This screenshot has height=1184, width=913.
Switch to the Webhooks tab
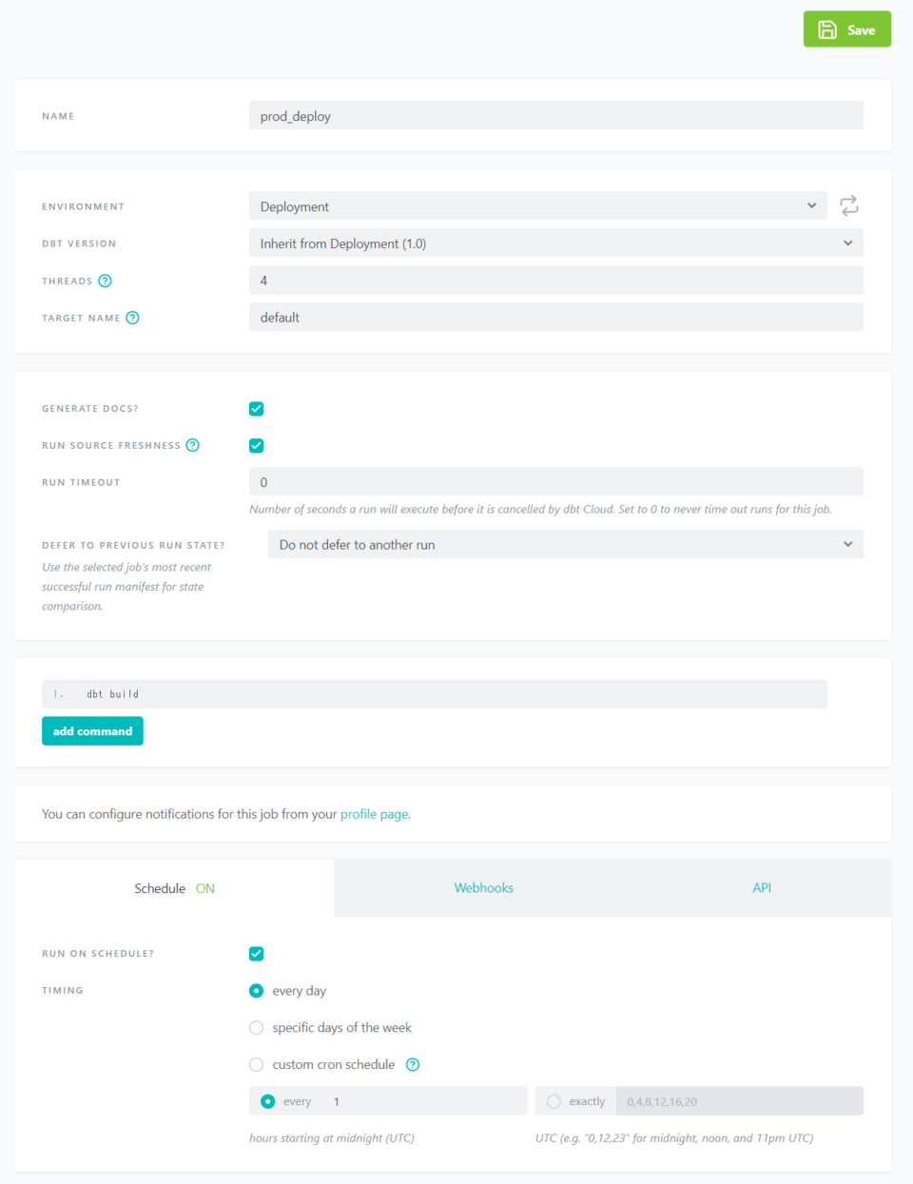(483, 888)
